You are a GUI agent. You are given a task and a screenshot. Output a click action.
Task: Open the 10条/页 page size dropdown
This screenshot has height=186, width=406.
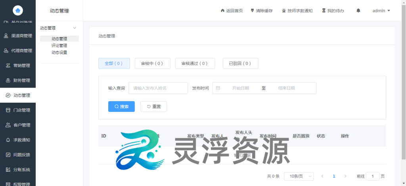299,176
